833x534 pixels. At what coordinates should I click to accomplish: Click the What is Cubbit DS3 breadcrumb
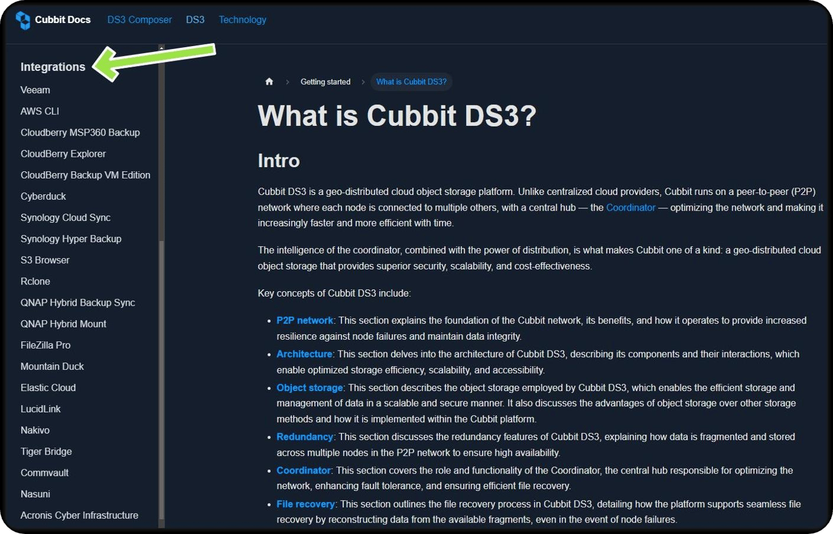coord(411,82)
